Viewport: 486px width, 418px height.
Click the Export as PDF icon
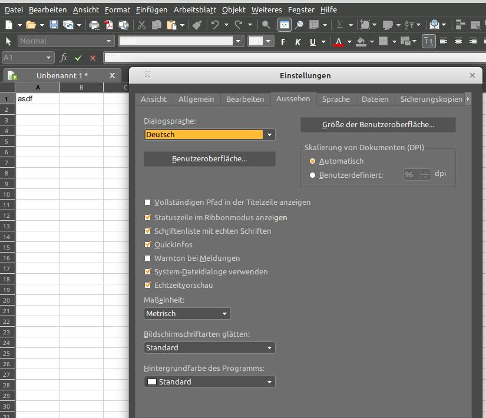pos(109,25)
